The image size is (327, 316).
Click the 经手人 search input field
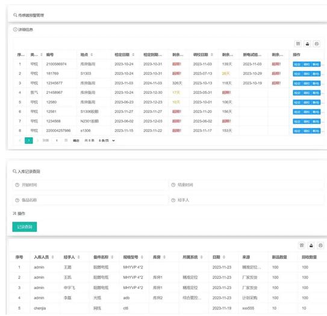246,200
